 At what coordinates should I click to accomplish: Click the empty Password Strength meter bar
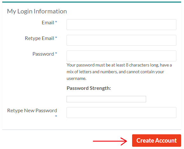tap(106, 99)
